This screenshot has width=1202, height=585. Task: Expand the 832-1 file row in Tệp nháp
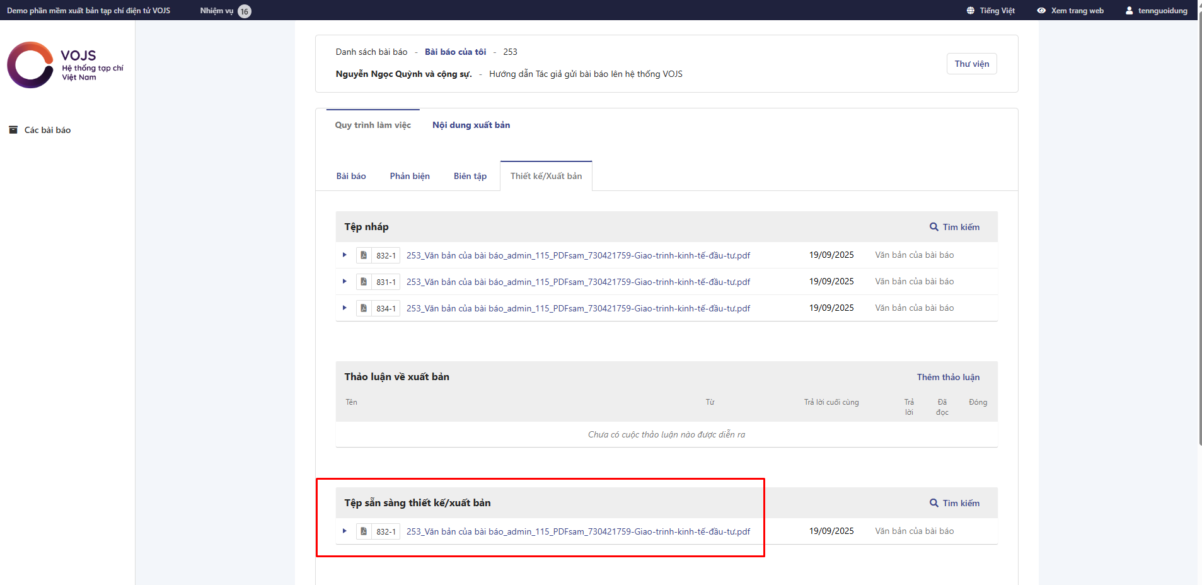click(x=345, y=255)
